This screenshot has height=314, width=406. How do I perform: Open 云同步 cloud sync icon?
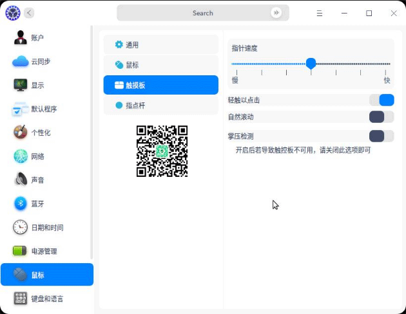coord(21,62)
